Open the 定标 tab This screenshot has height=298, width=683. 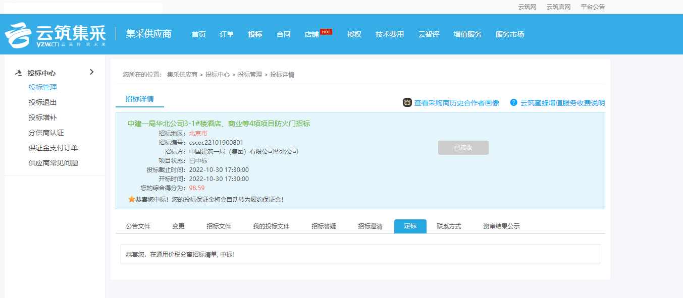point(410,226)
